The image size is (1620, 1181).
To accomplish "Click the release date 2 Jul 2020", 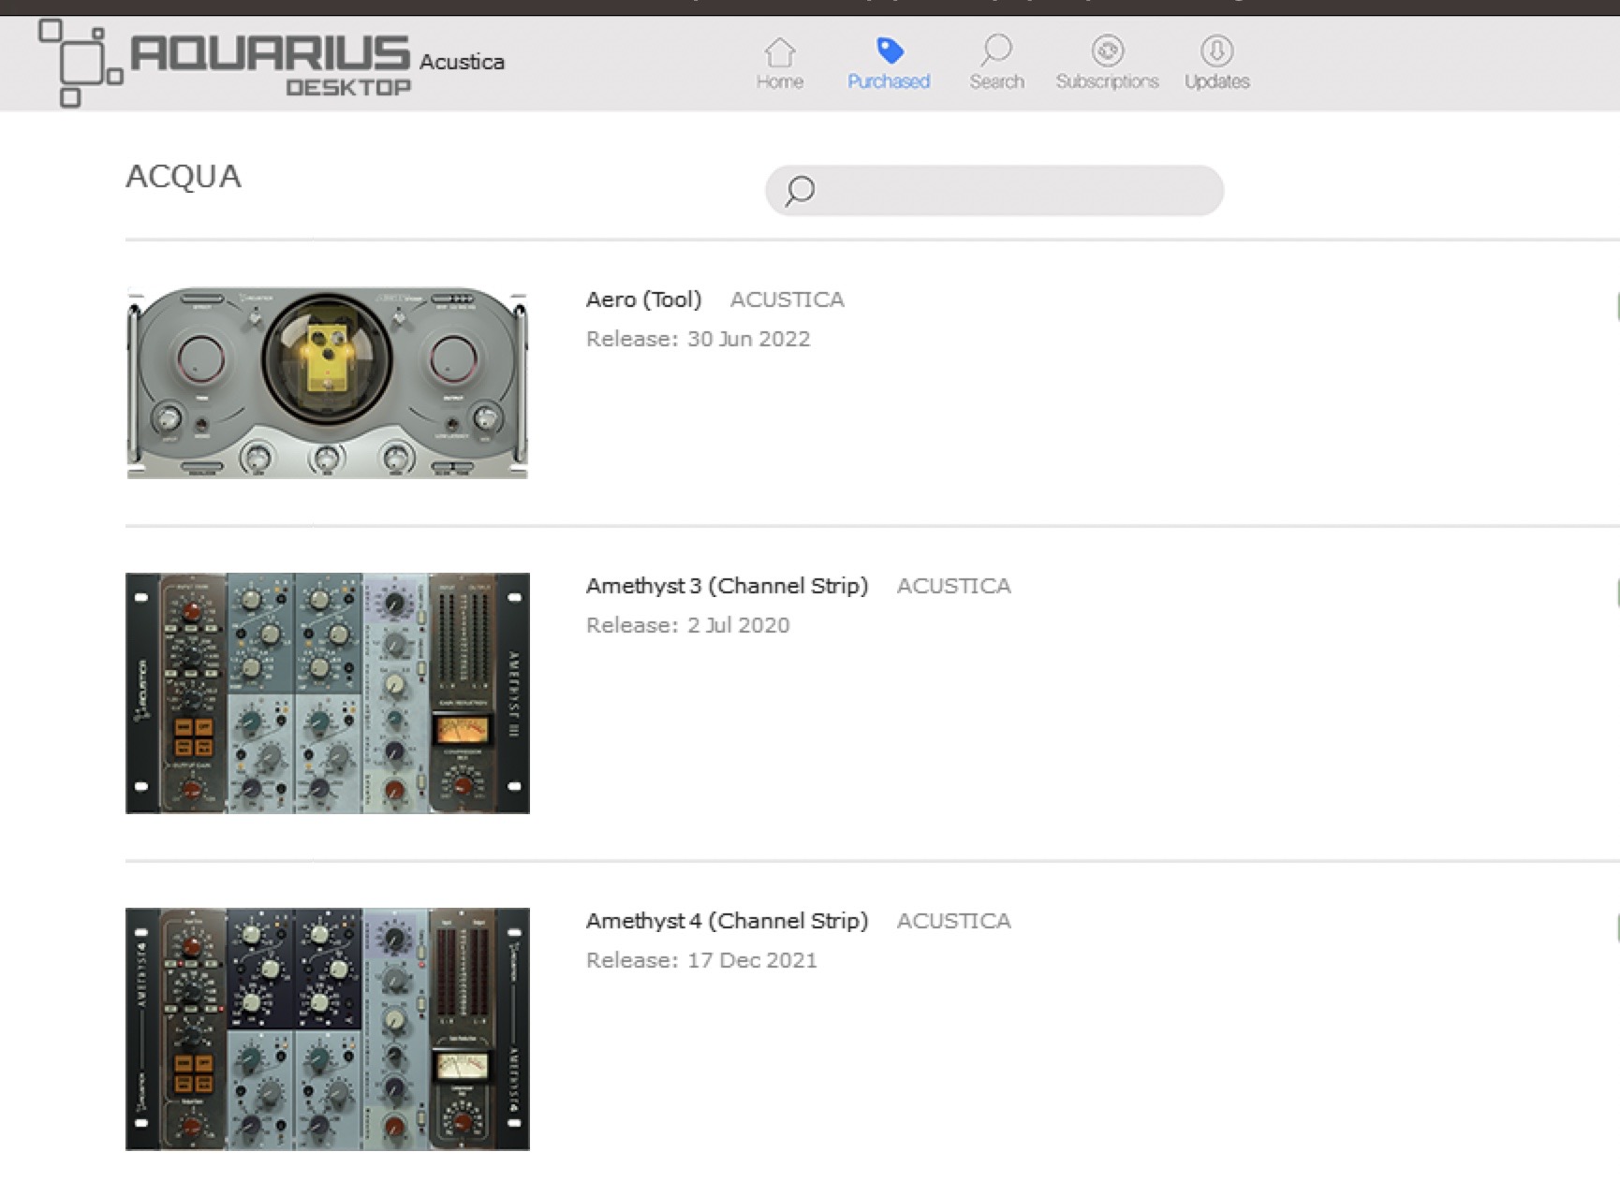I will [x=738, y=625].
